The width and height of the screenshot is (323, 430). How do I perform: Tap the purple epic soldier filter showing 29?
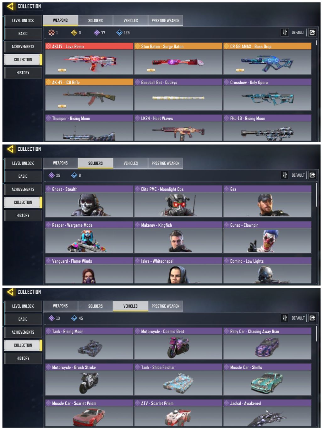[x=54, y=175]
